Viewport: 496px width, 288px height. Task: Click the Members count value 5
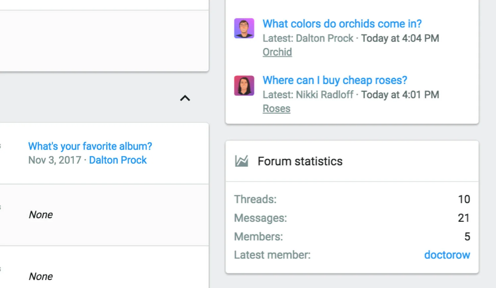pyautogui.click(x=467, y=237)
